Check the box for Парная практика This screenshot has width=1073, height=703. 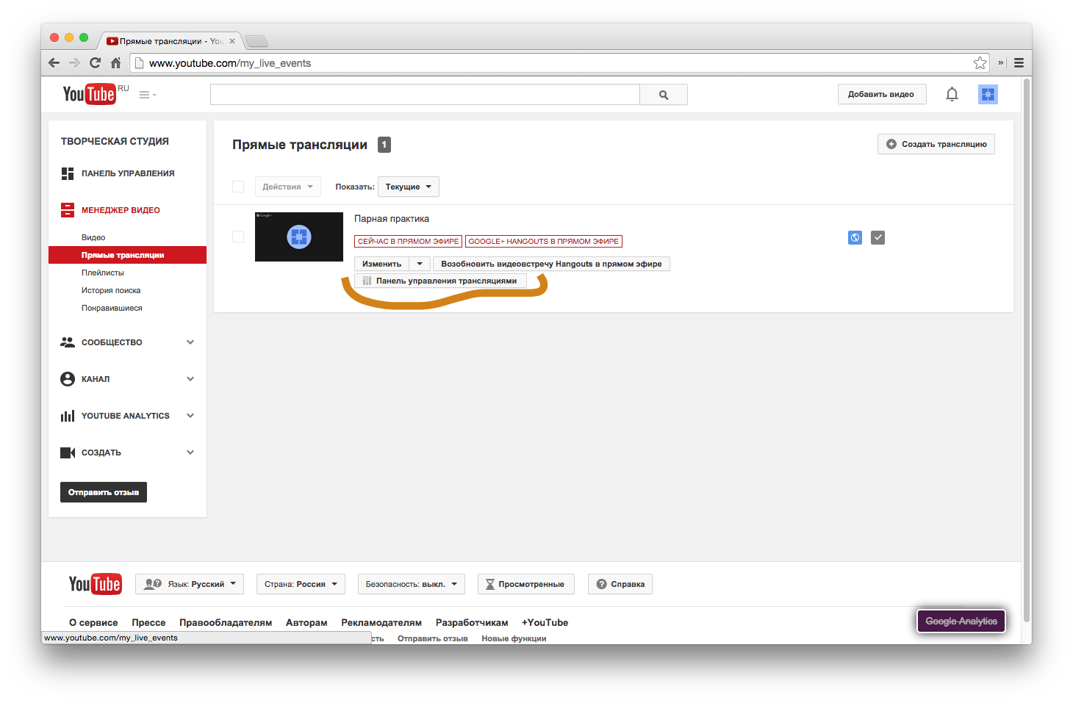(238, 237)
